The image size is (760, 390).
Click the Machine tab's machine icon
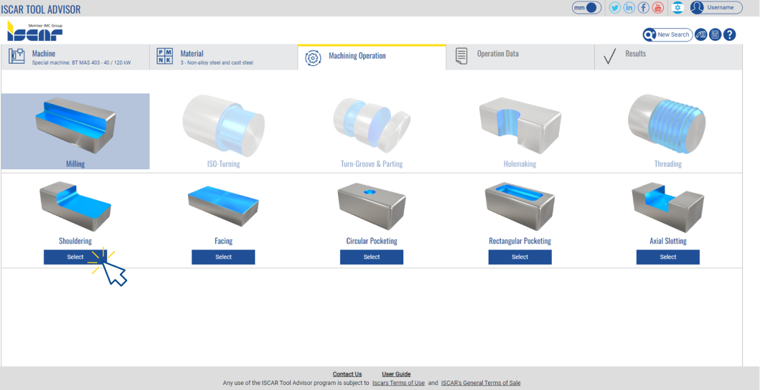17,56
